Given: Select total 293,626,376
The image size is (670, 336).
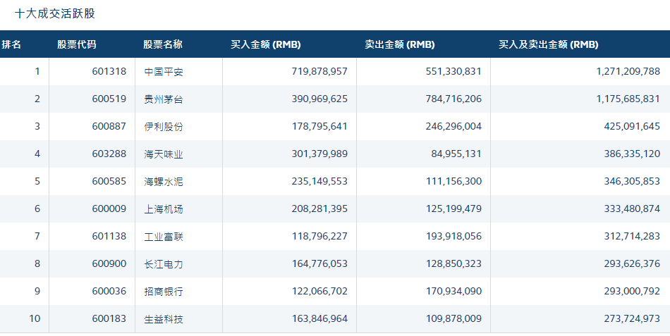Looking at the screenshot, I should (x=632, y=263).
